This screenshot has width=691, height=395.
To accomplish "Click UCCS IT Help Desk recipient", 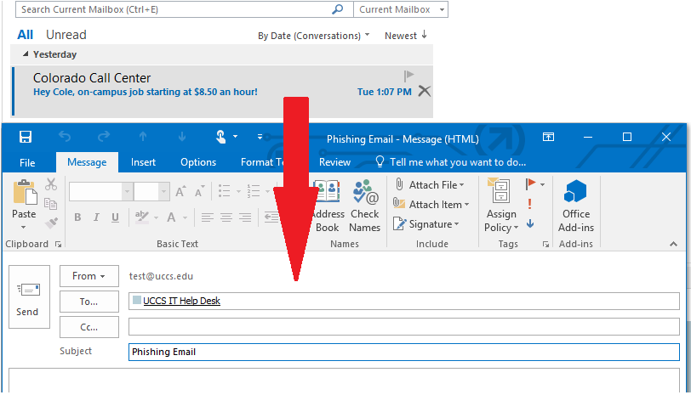I will click(x=181, y=301).
